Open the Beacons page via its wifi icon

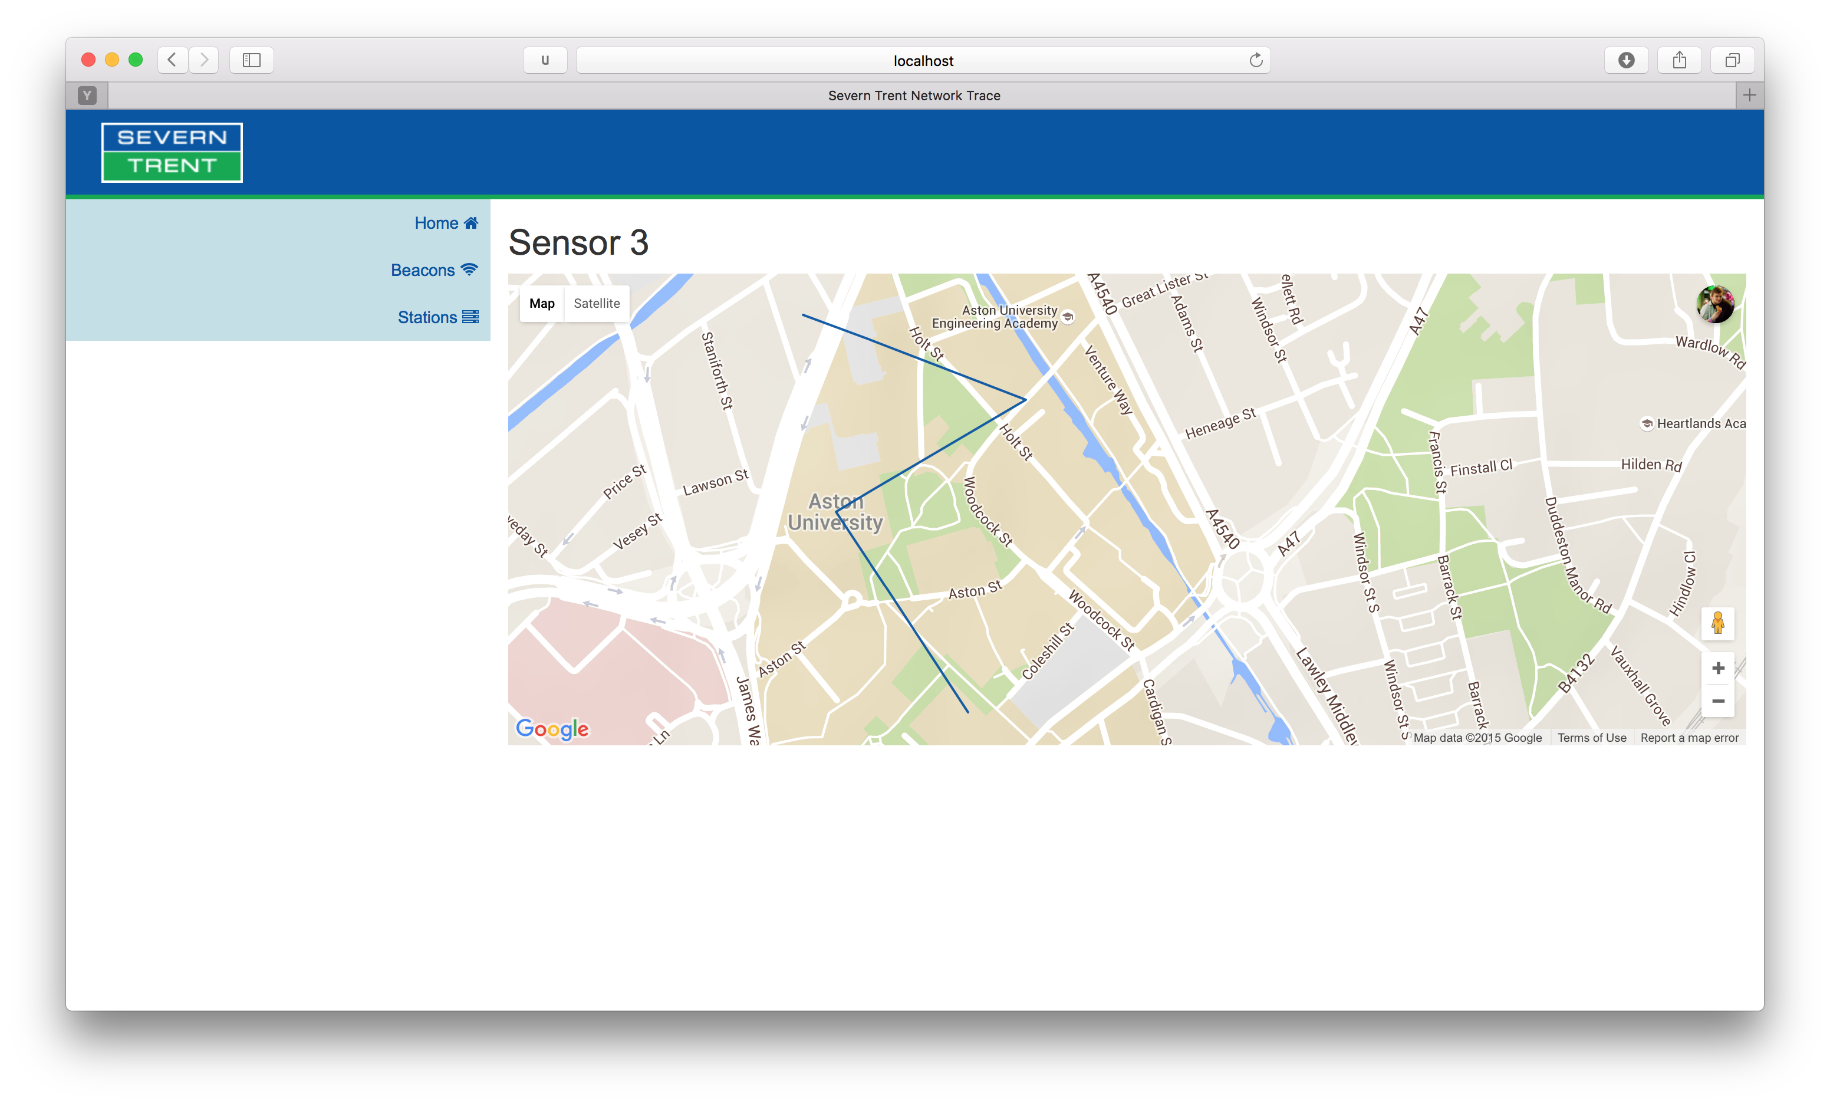pos(469,269)
